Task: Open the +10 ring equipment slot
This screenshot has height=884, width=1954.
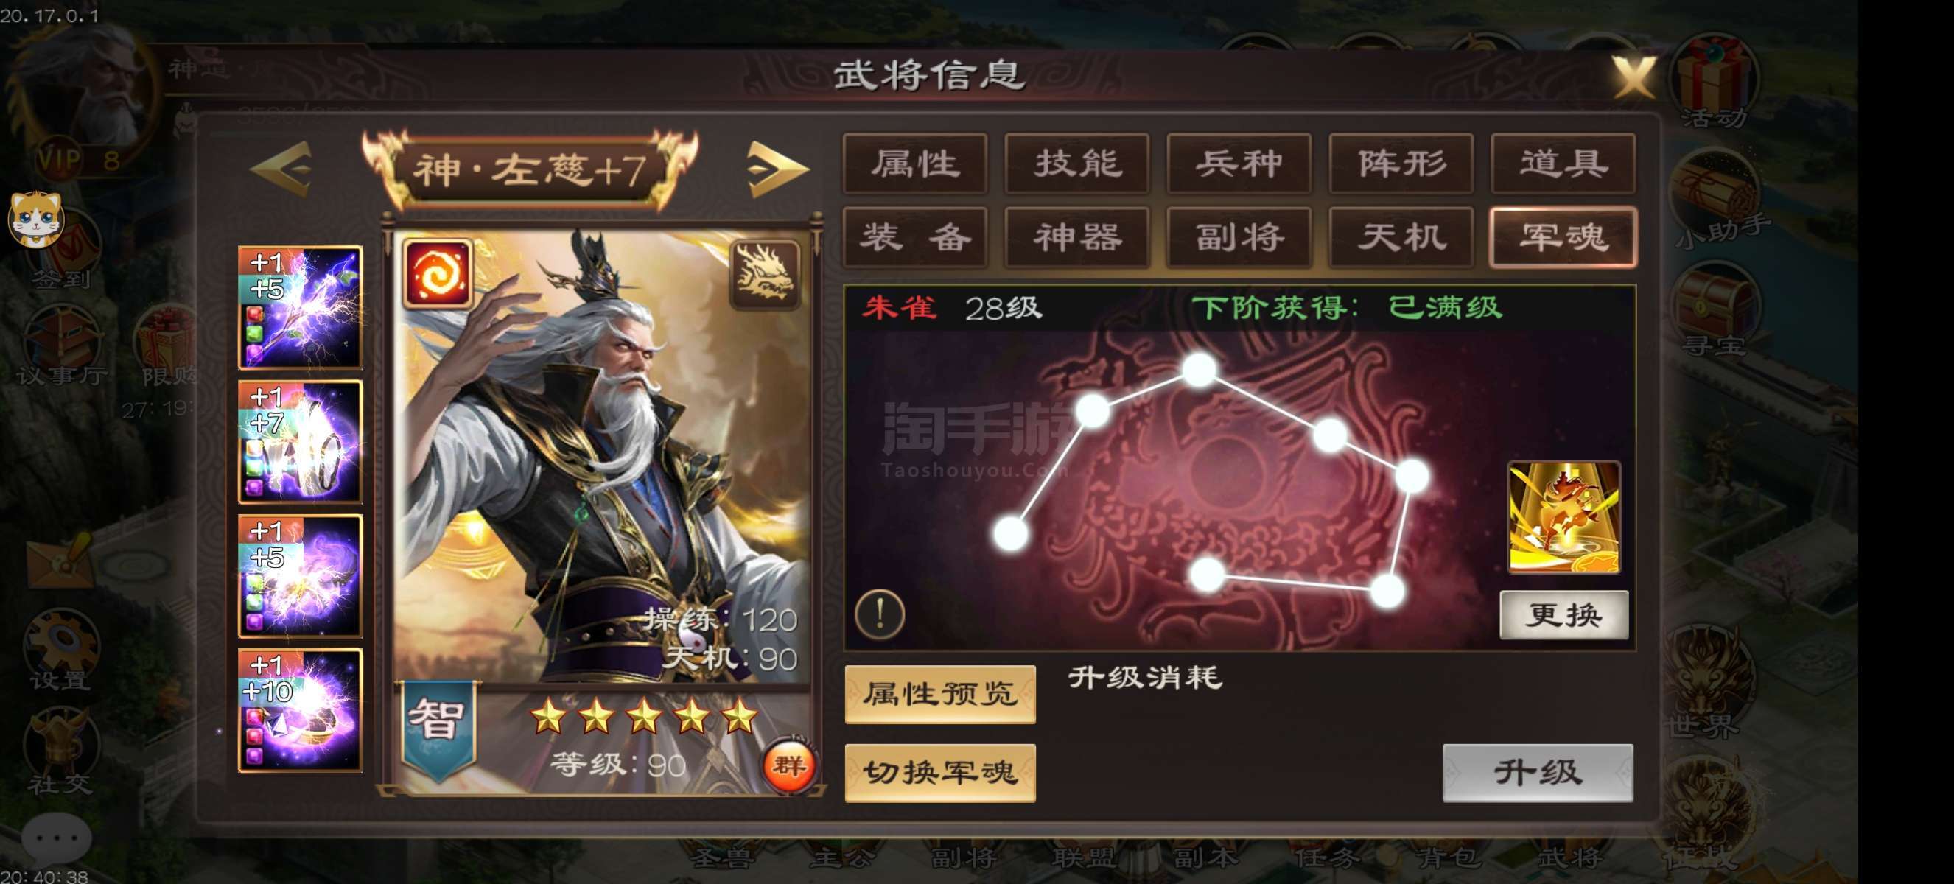Action: [x=301, y=710]
